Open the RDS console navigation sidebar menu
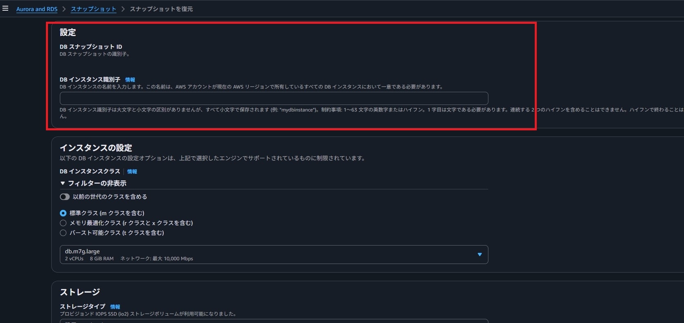The width and height of the screenshot is (684, 323). tap(5, 8)
